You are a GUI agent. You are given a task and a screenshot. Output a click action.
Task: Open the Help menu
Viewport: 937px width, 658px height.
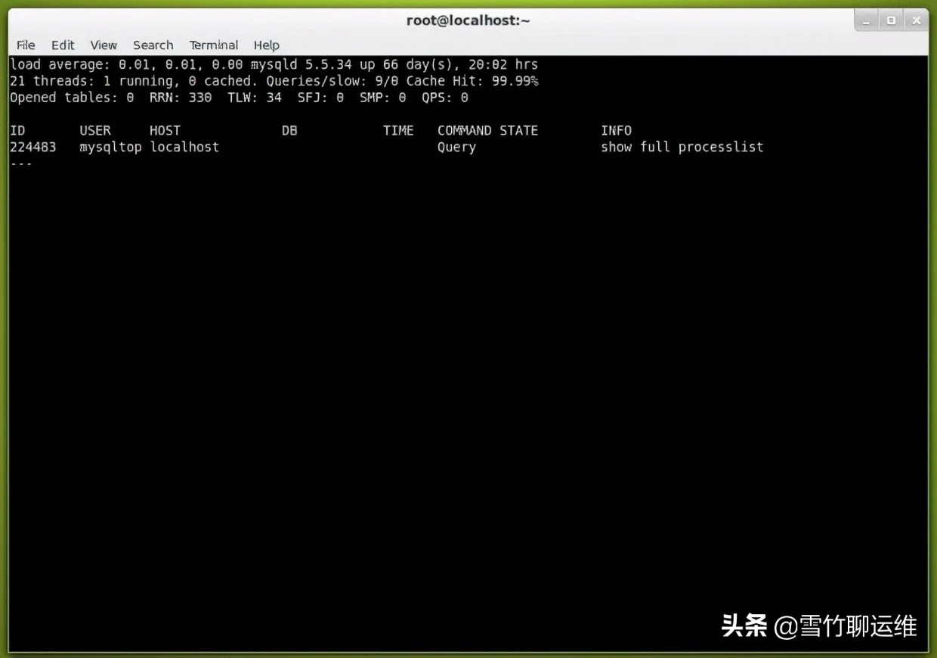[266, 45]
